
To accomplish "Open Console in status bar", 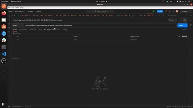I will click(28, 107).
